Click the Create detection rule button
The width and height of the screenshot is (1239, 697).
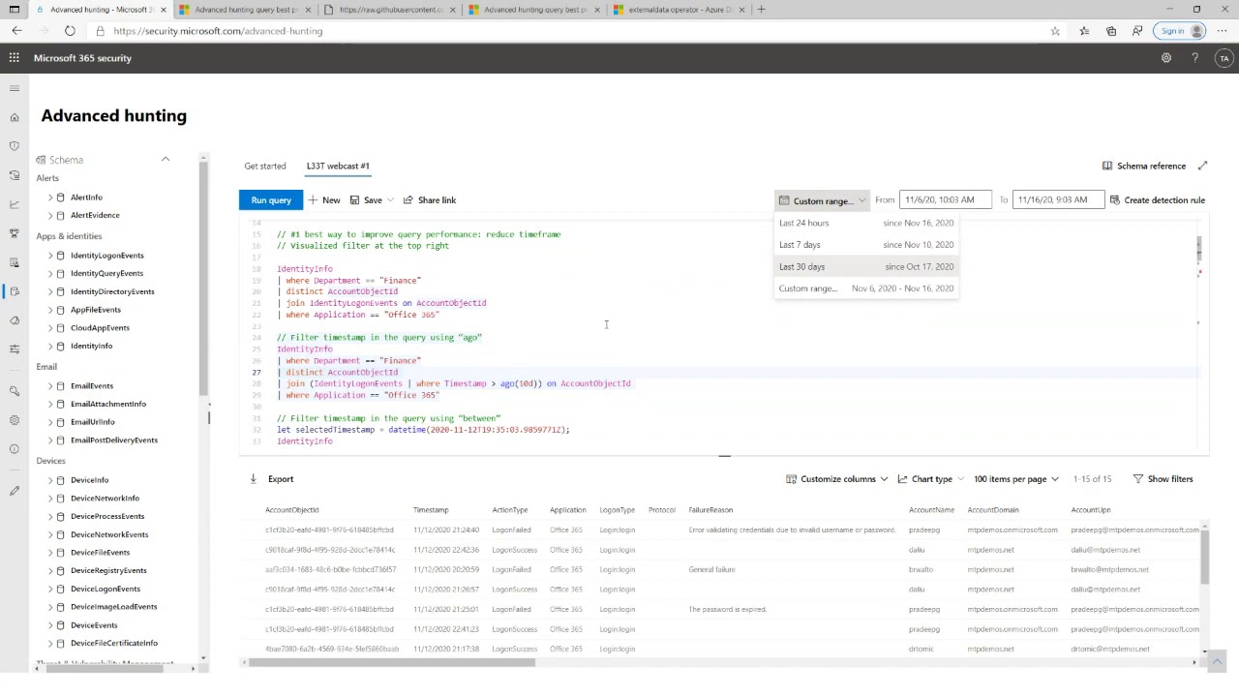tap(1158, 200)
